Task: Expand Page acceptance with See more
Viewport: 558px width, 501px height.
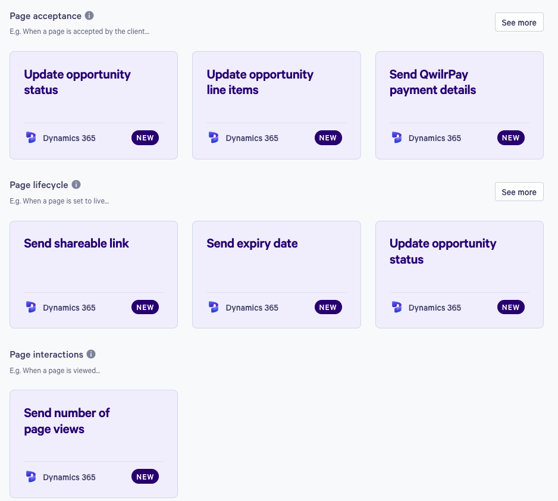Action: (519, 23)
